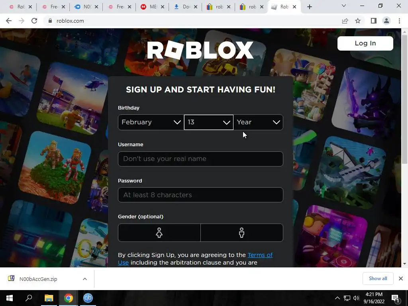Click the Chrome taskbar icon
408x306 pixels.
coord(69,298)
